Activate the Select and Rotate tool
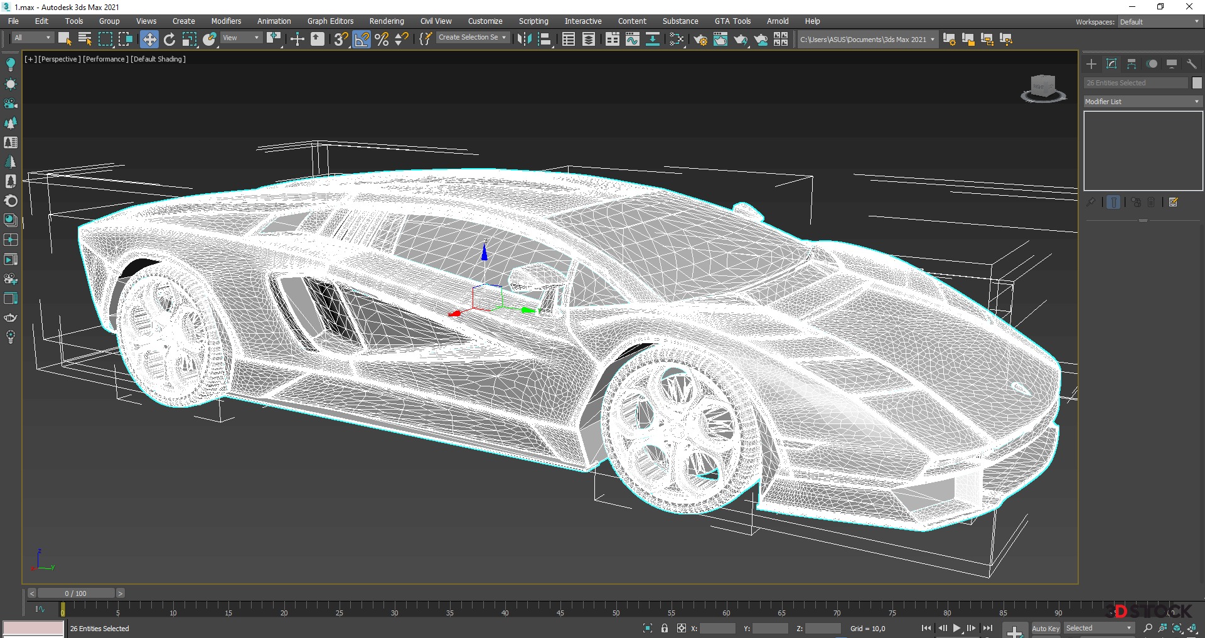 point(169,40)
